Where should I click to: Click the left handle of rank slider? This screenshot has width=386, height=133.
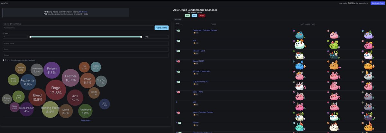tap(30, 37)
